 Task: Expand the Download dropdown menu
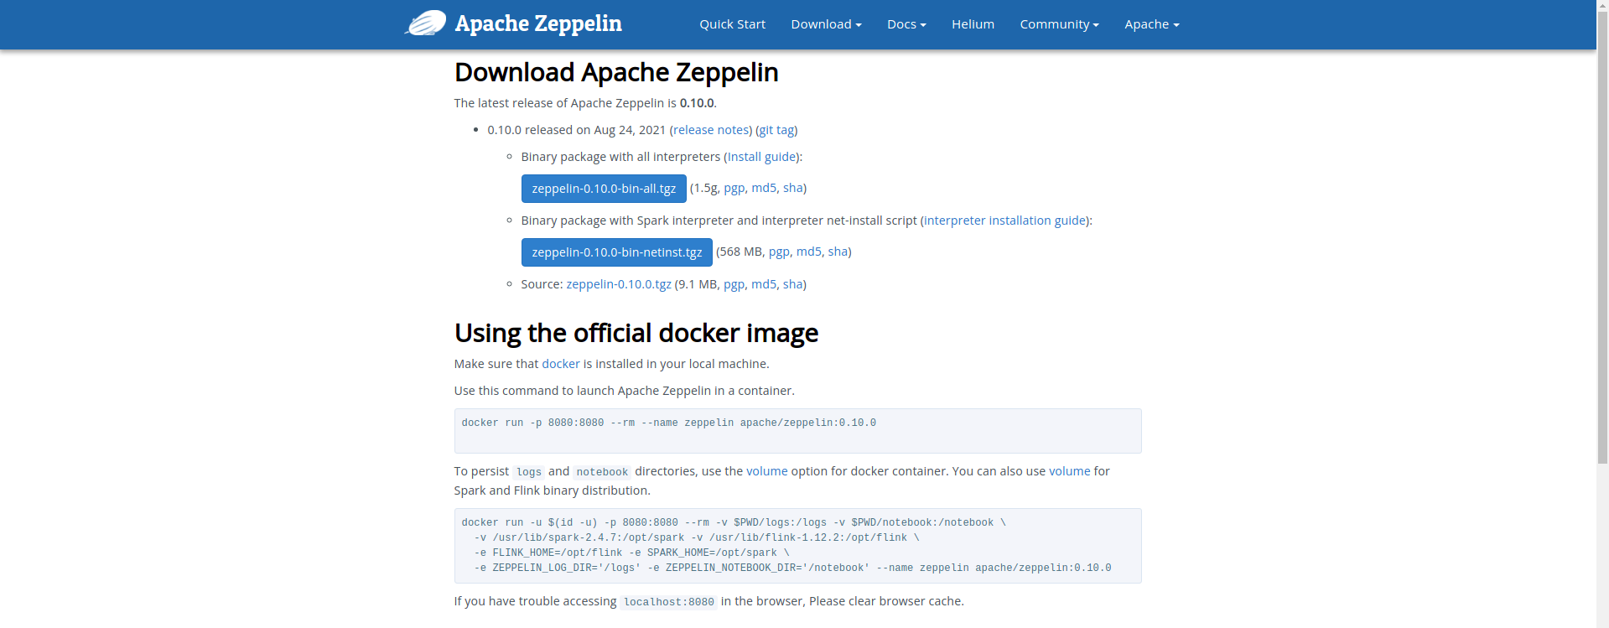pyautogui.click(x=826, y=24)
